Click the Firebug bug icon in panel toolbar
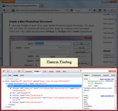Viewport: 118px width, 111px height. [x=4, y=71]
